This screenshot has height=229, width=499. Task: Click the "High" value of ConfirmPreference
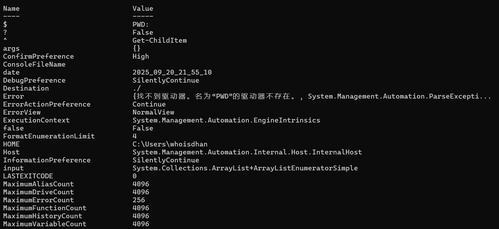[141, 56]
